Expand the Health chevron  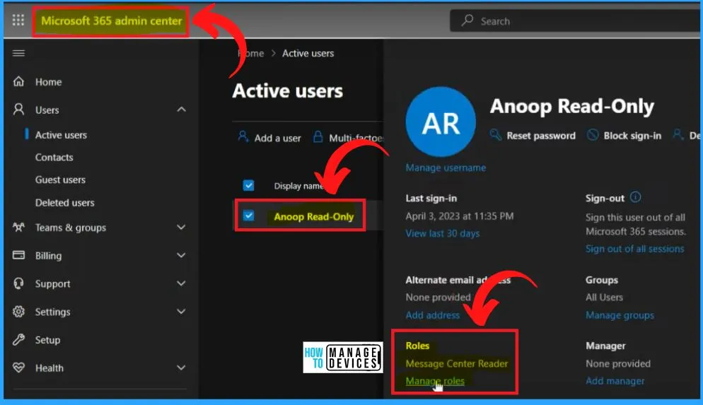click(x=181, y=368)
